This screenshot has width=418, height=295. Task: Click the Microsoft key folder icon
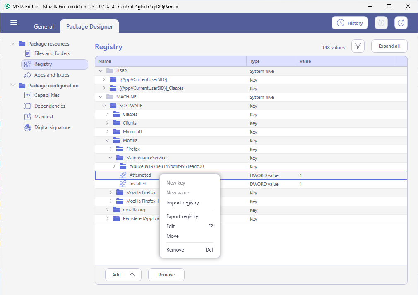pyautogui.click(x=116, y=132)
